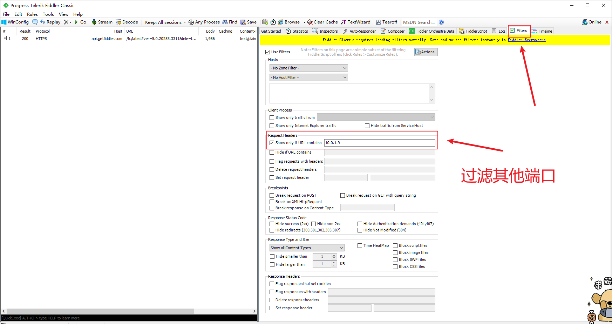The image size is (612, 324).
Task: Open the Rules menu
Action: 32,14
